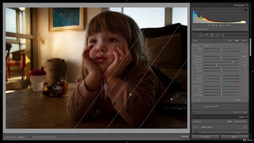
Task: Click the histogram graph area
Action: 219,16
